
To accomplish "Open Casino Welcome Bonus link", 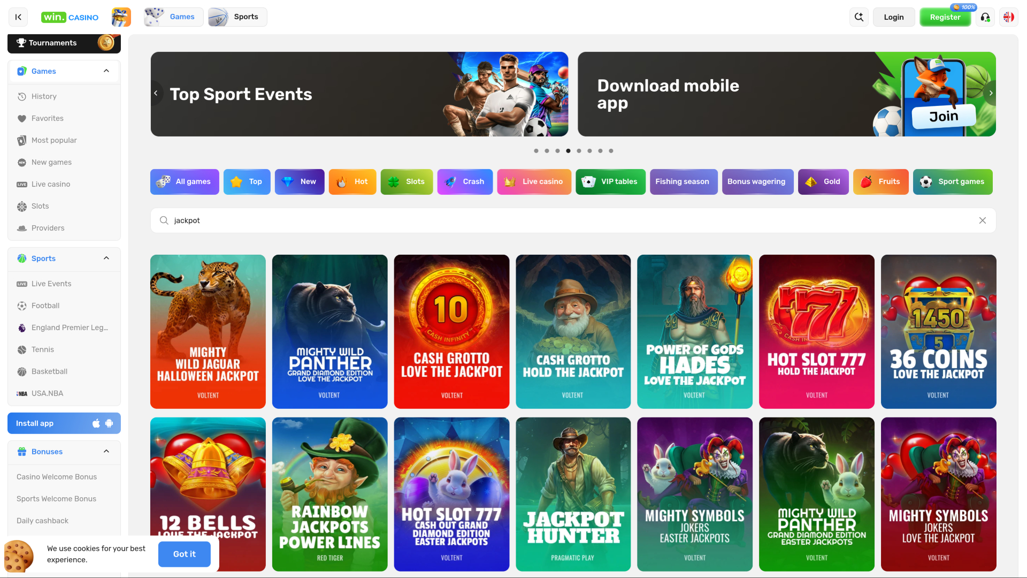I will click(57, 477).
